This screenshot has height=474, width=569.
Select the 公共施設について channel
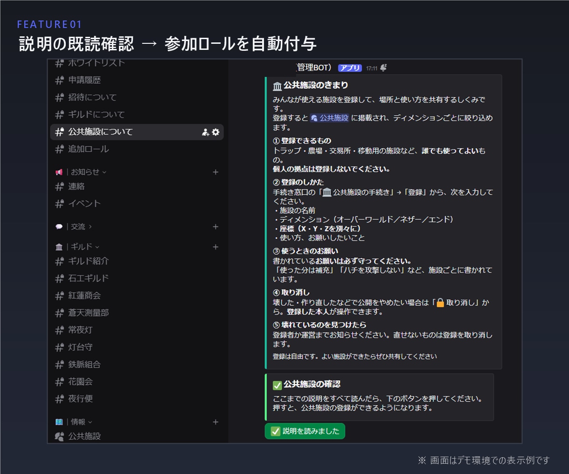tap(137, 132)
